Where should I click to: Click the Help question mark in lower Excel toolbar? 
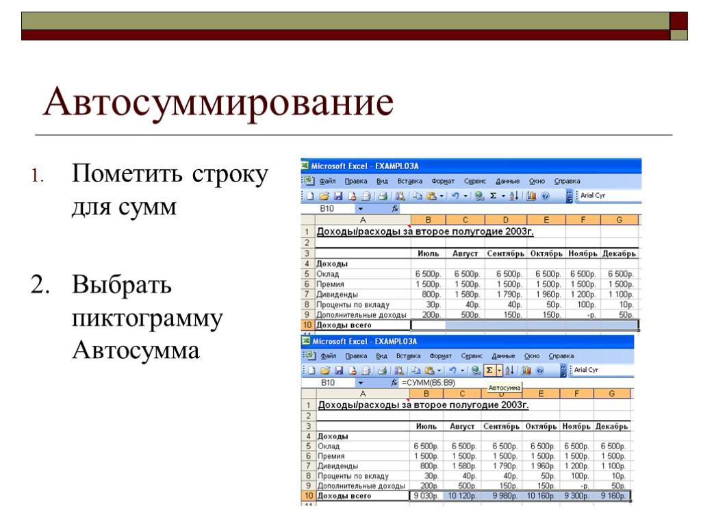[x=540, y=371]
